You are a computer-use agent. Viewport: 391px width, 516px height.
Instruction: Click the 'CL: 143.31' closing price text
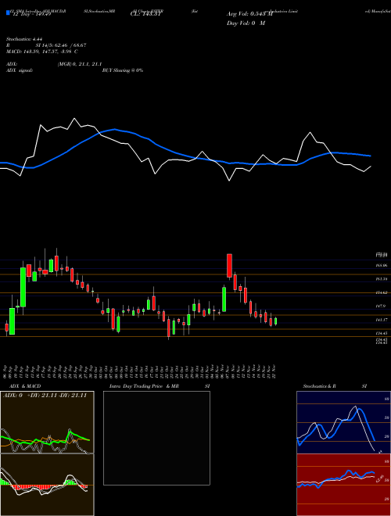tap(145, 14)
